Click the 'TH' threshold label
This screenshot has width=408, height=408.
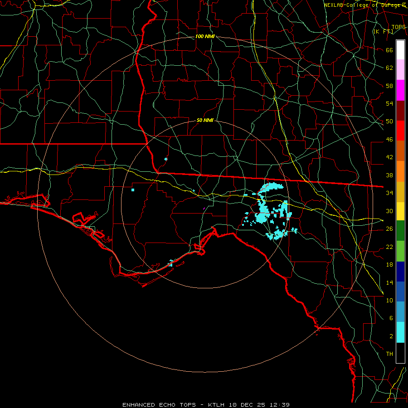[x=389, y=354]
